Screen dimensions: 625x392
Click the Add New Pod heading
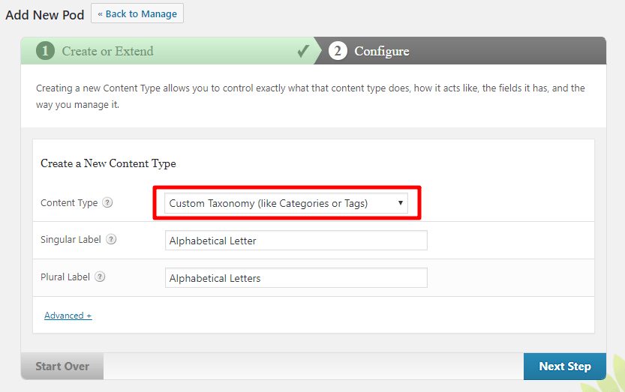pyautogui.click(x=45, y=15)
